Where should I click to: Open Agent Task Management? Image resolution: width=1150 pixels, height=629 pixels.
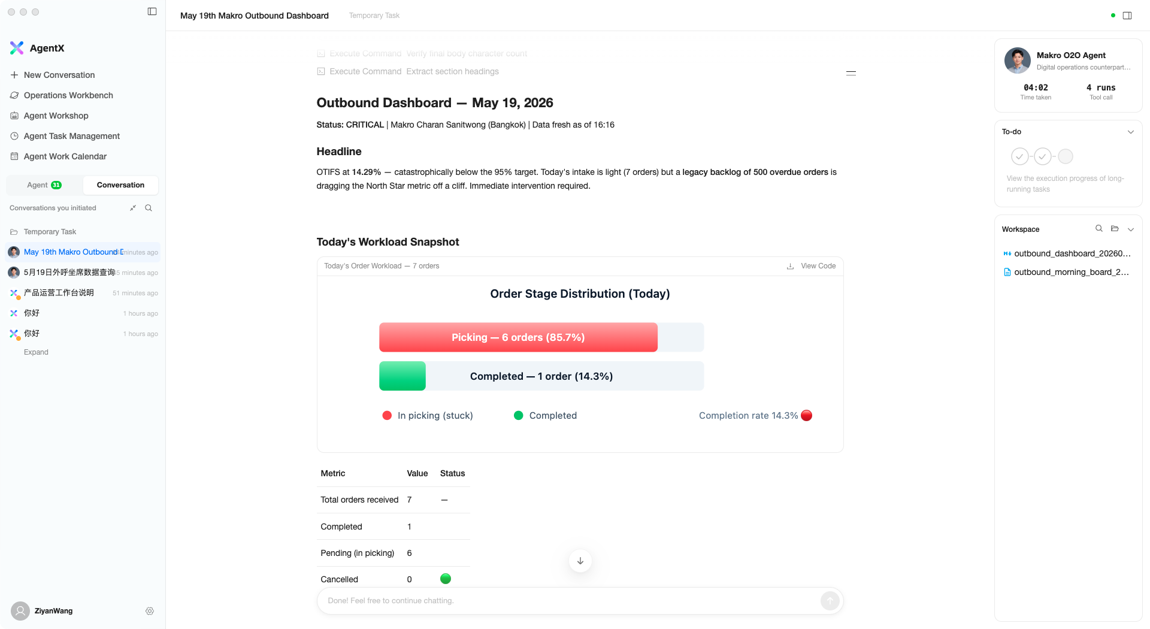pos(72,136)
